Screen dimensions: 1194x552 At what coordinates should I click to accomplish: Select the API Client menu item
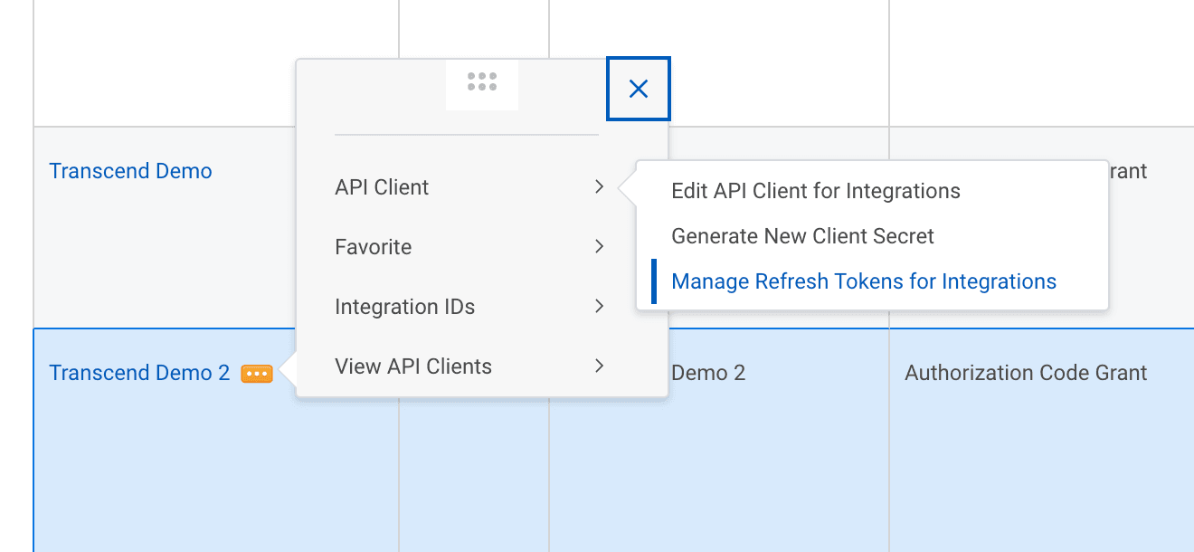(382, 187)
